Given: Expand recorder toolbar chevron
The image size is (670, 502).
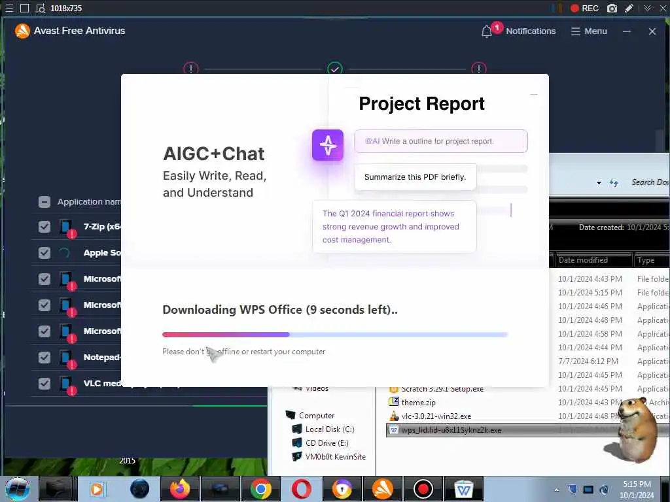Looking at the screenshot, I should [647, 8].
